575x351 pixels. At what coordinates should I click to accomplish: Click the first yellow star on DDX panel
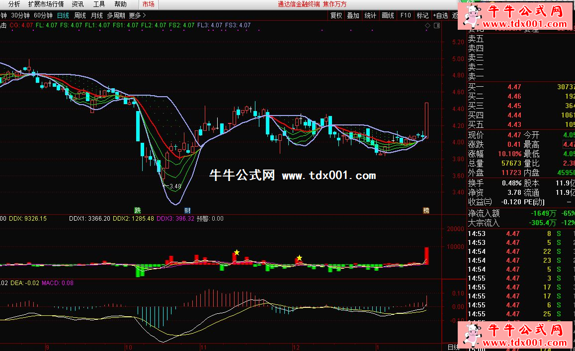coord(237,252)
